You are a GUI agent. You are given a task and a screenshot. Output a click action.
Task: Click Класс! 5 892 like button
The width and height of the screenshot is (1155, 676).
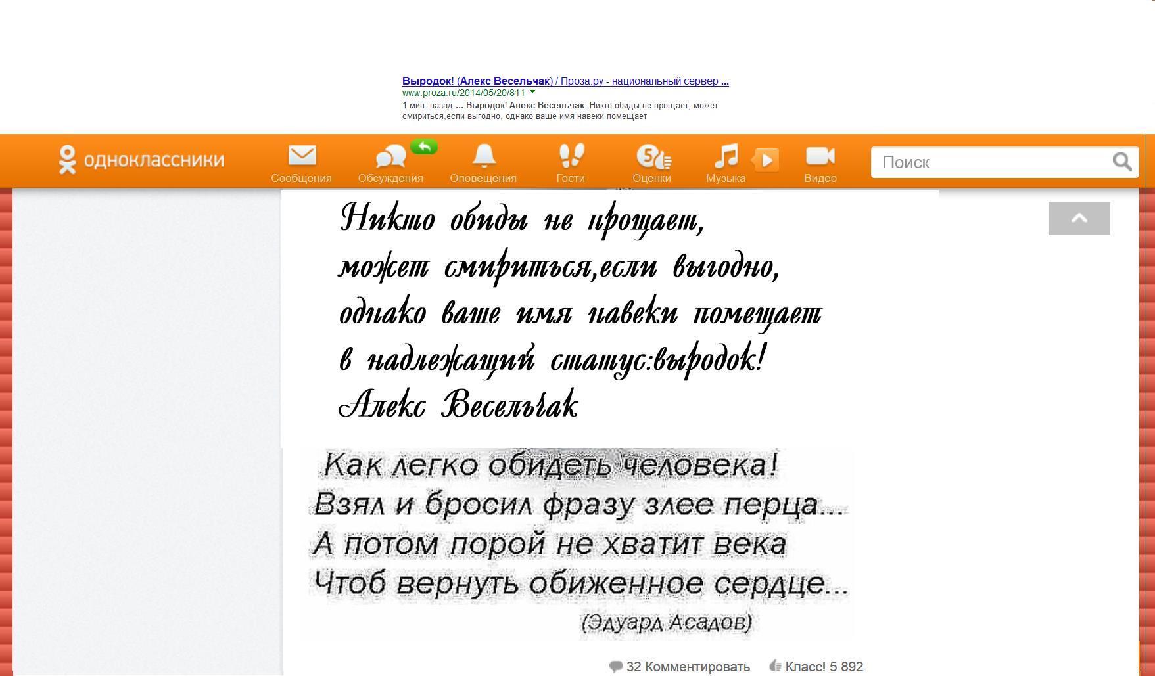pyautogui.click(x=824, y=667)
